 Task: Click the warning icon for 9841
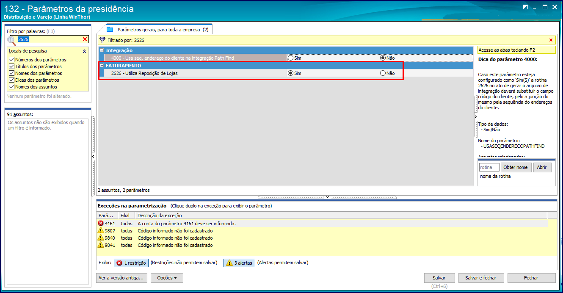pyautogui.click(x=101, y=245)
